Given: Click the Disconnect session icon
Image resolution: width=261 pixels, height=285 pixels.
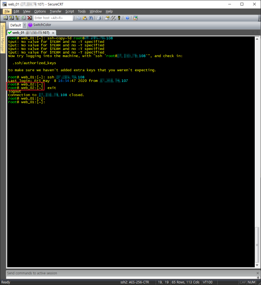Looking at the screenshot, I should [30, 18].
